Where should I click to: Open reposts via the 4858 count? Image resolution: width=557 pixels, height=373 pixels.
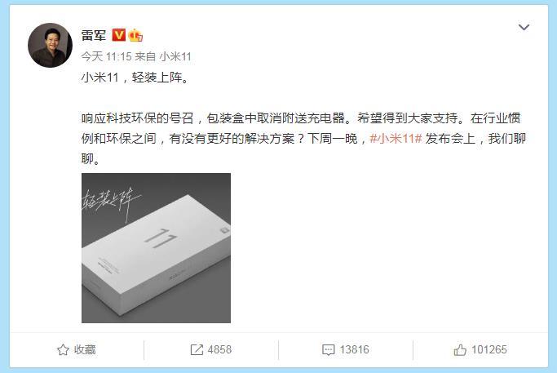click(x=219, y=349)
